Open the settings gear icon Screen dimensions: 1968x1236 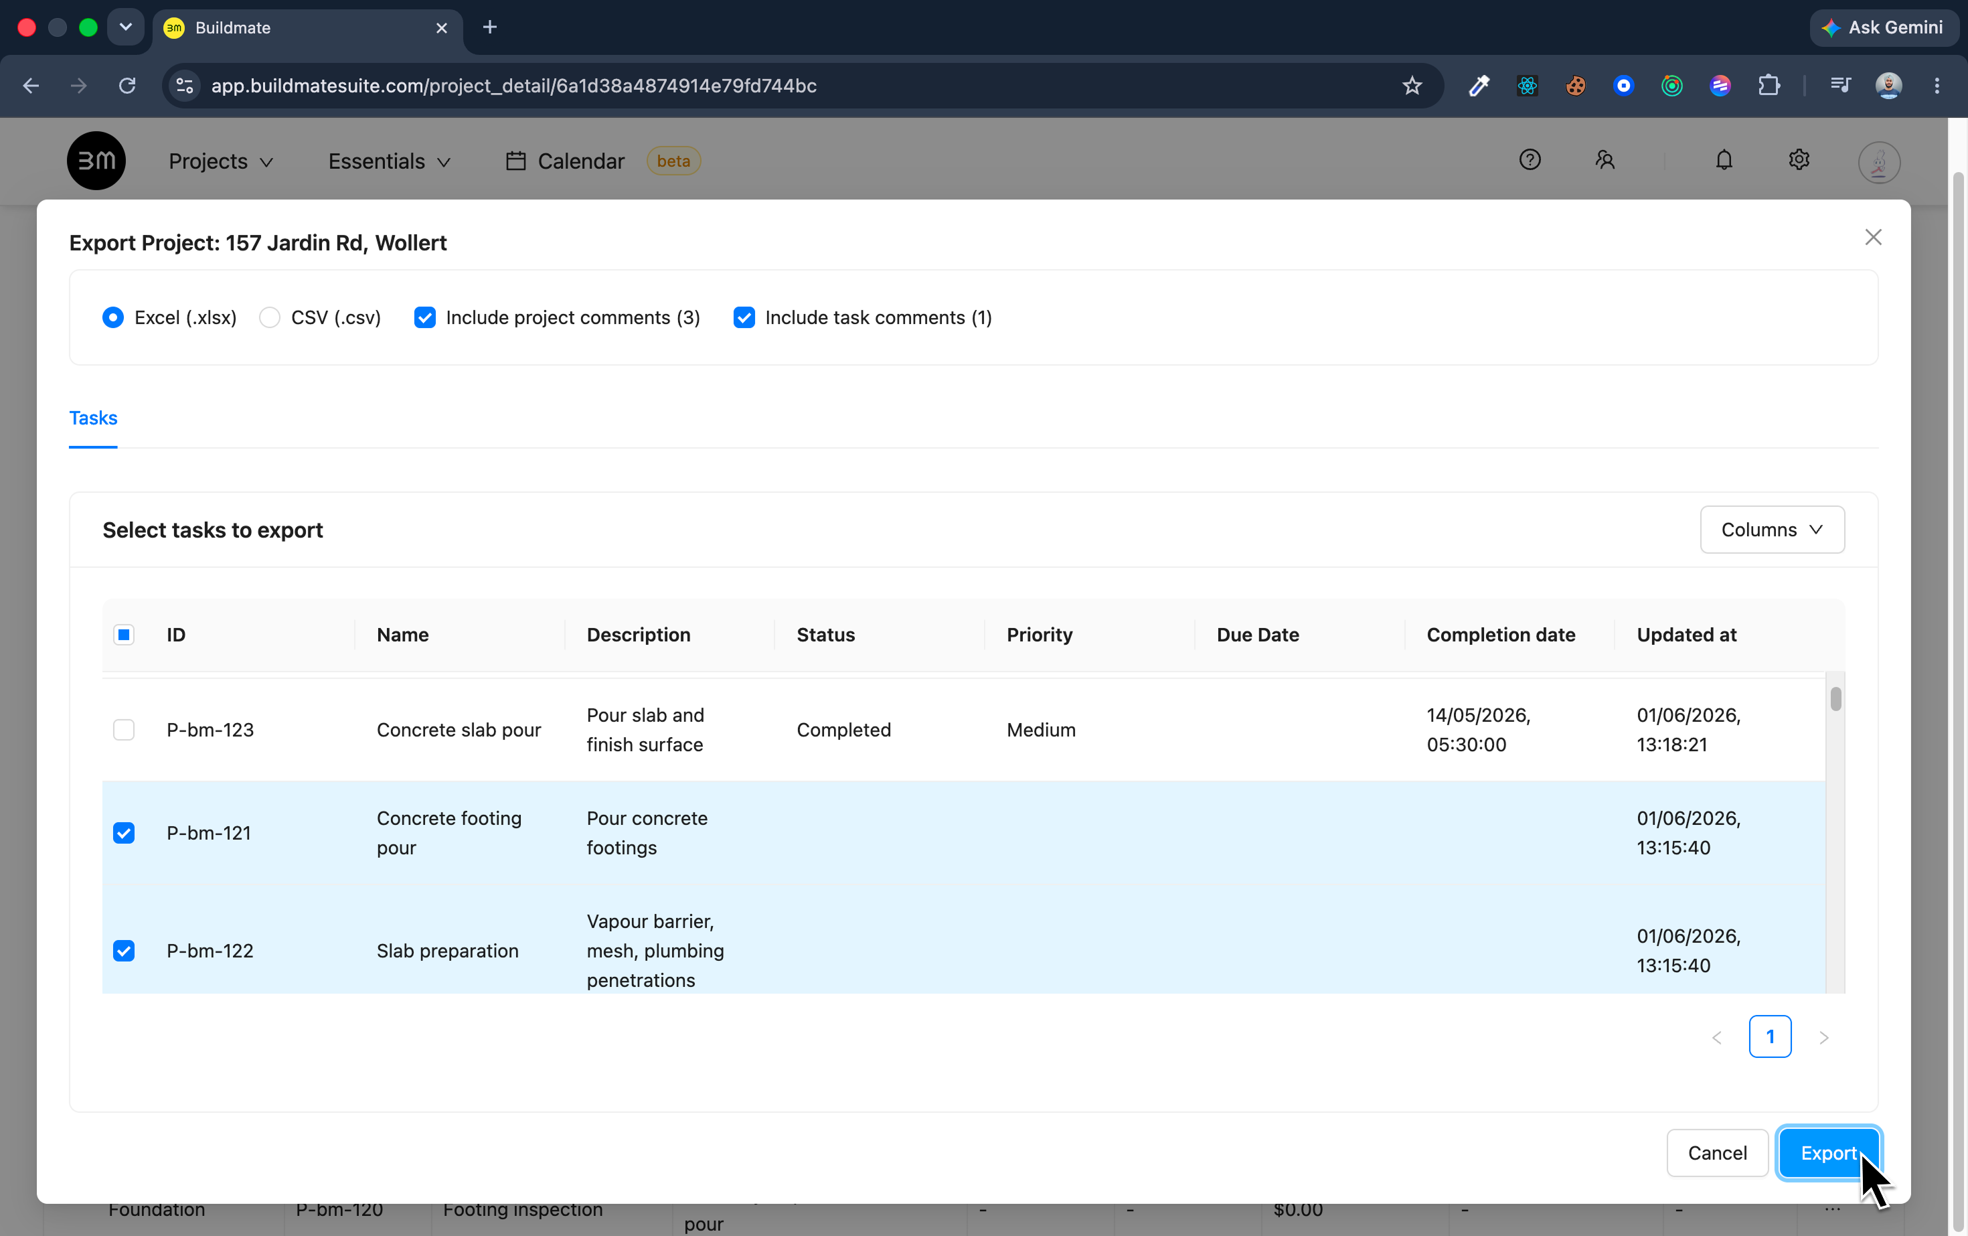tap(1799, 159)
